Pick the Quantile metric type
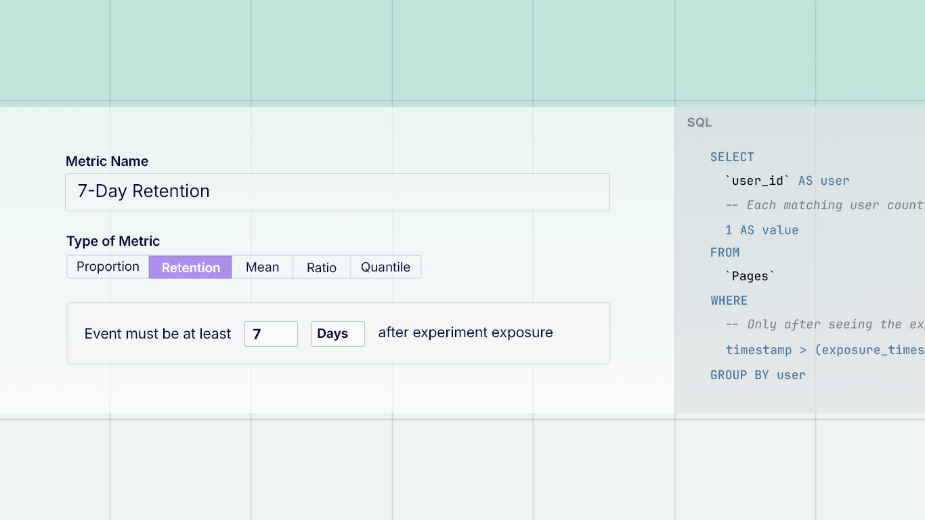 pos(385,267)
